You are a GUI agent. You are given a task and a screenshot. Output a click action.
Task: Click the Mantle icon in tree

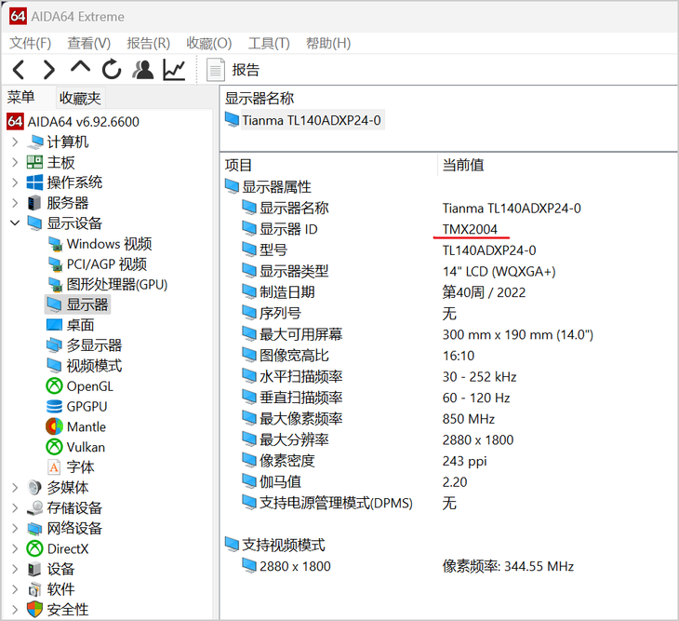[54, 426]
